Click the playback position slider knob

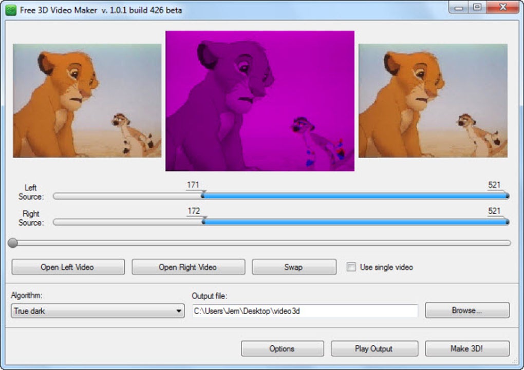click(x=13, y=243)
